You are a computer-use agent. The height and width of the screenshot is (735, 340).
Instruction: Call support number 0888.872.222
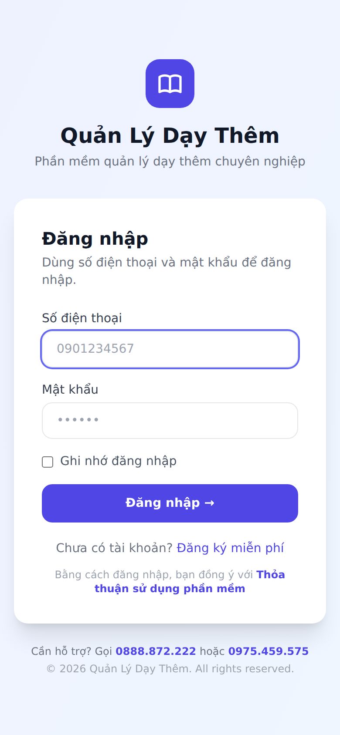coord(156,651)
